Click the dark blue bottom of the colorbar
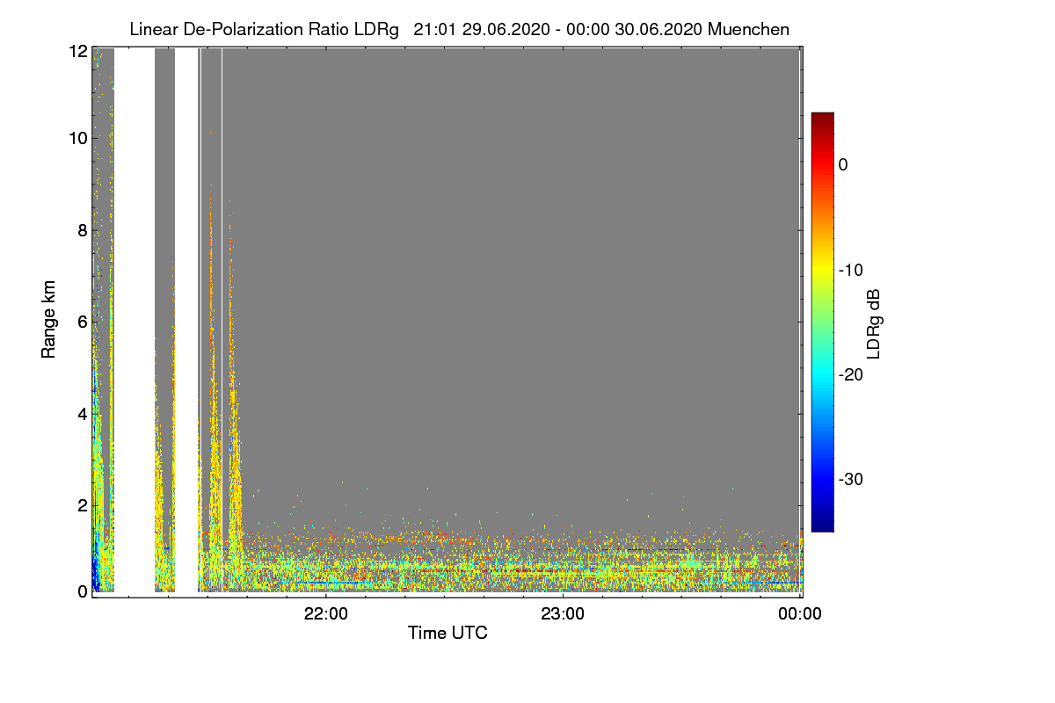 click(x=822, y=525)
